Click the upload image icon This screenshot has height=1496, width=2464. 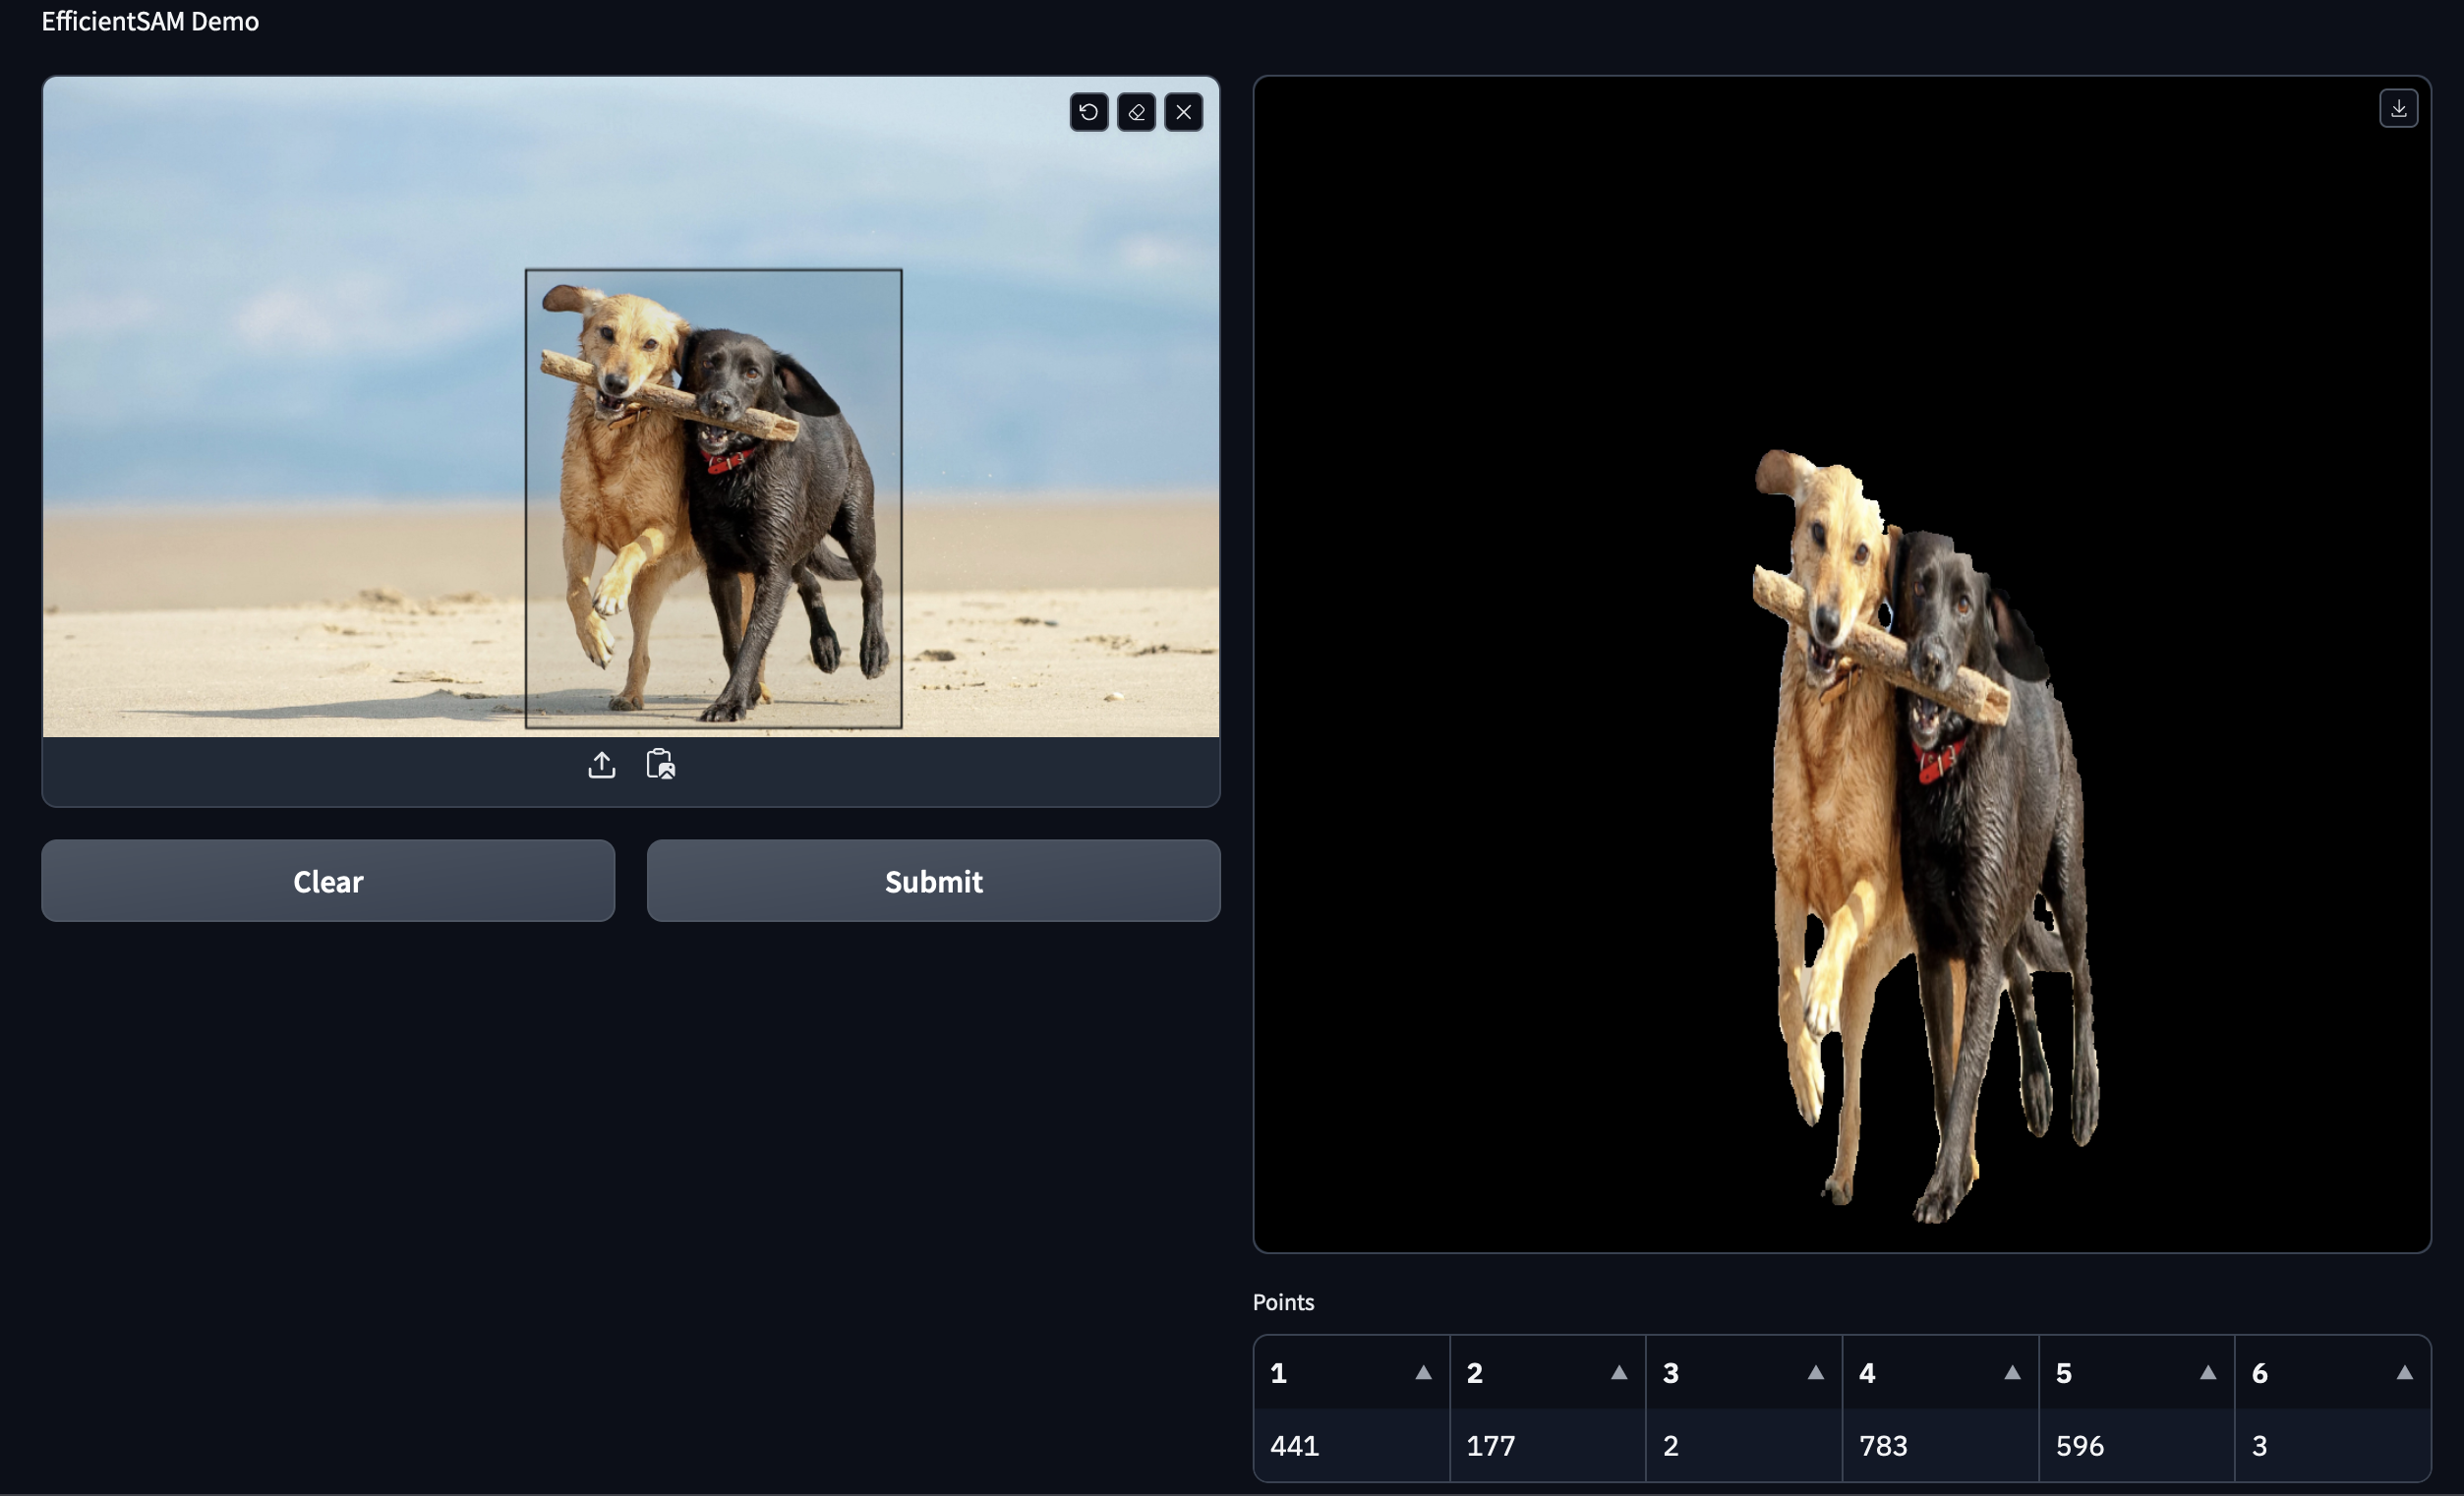(601, 765)
